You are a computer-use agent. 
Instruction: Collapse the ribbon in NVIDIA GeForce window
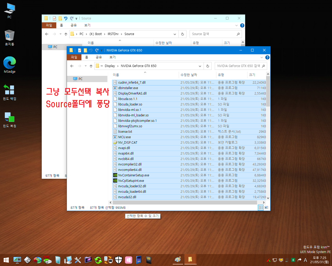(261, 57)
